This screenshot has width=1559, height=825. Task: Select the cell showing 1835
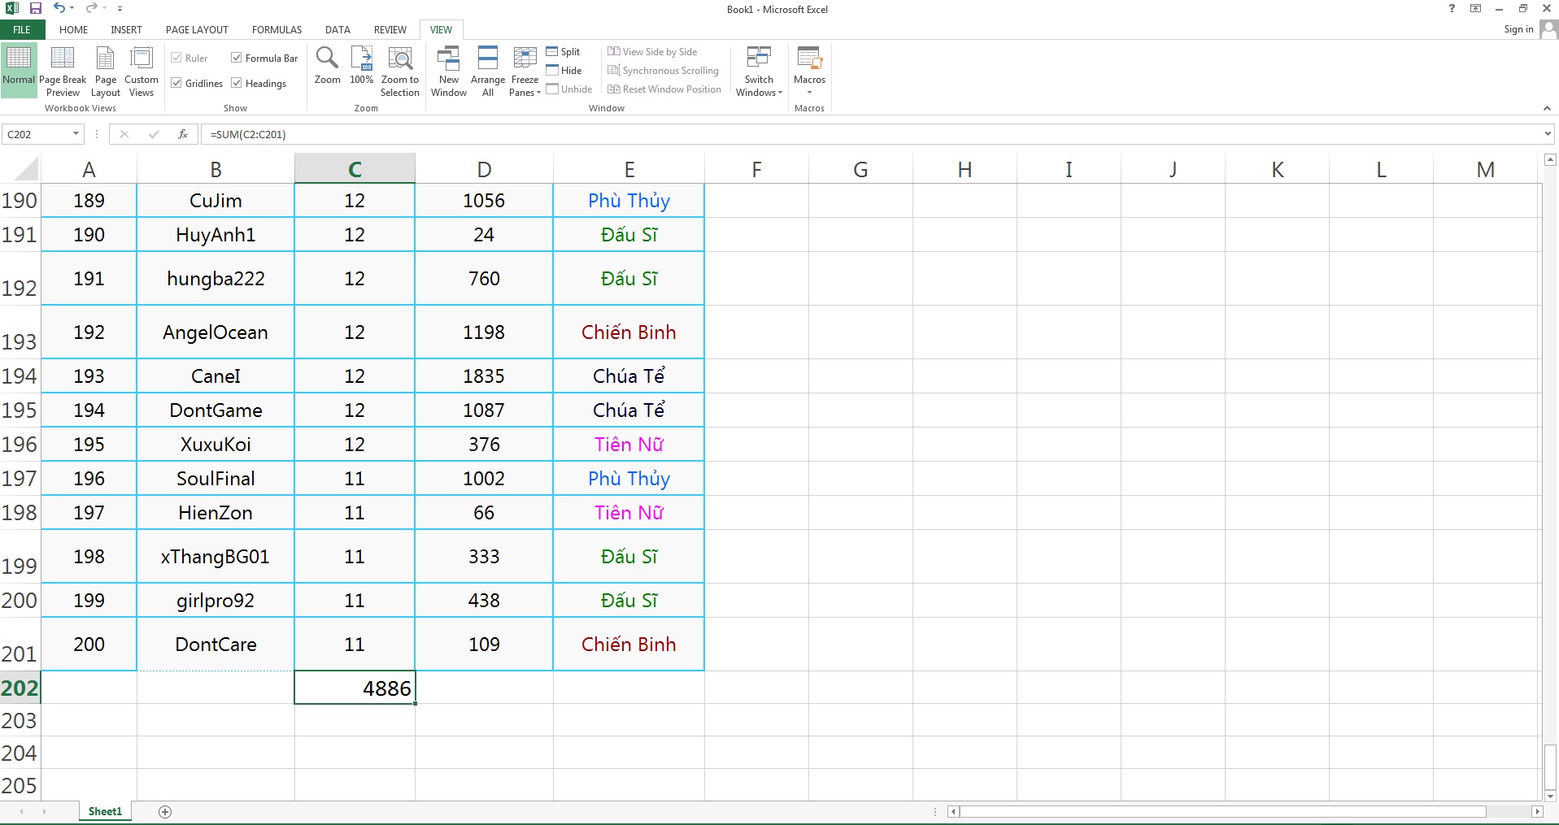coord(484,376)
